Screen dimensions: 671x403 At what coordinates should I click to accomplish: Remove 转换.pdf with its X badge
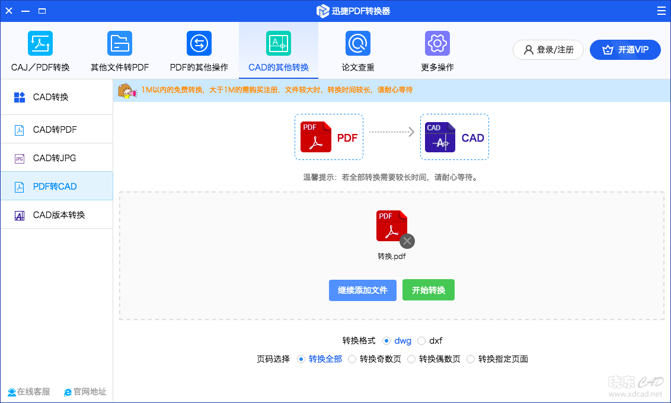407,241
